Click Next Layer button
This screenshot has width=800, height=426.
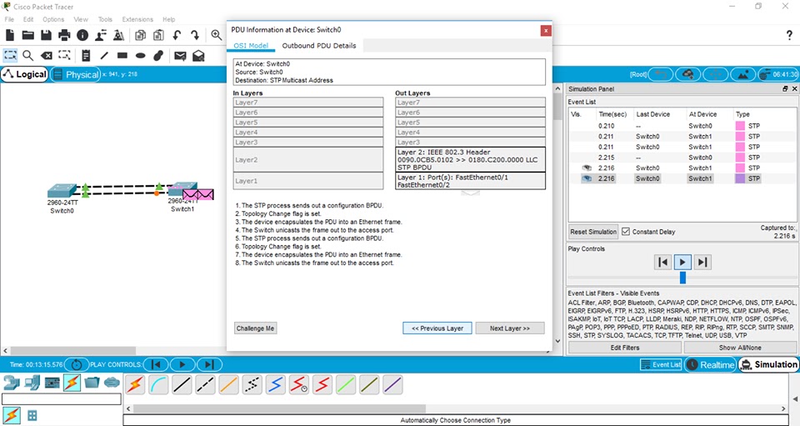[510, 328]
